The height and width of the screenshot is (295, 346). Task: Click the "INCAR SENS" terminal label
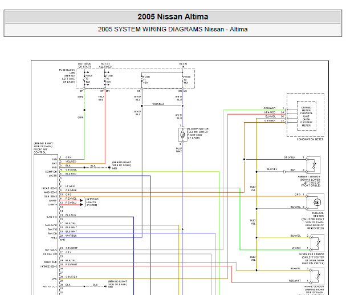tap(49, 188)
